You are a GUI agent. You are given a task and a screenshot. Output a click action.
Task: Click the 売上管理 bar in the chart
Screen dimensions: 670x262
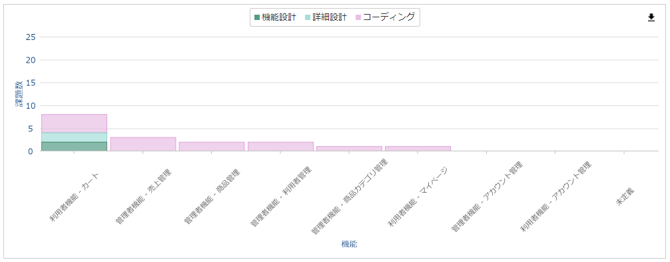(x=143, y=144)
